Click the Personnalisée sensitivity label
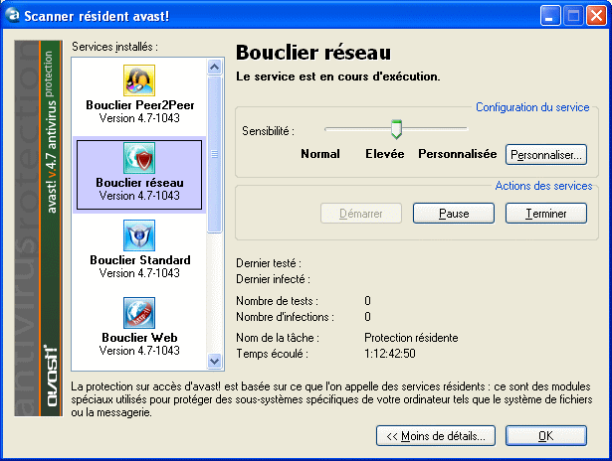Screen dimensions: 612x461 click(x=458, y=154)
